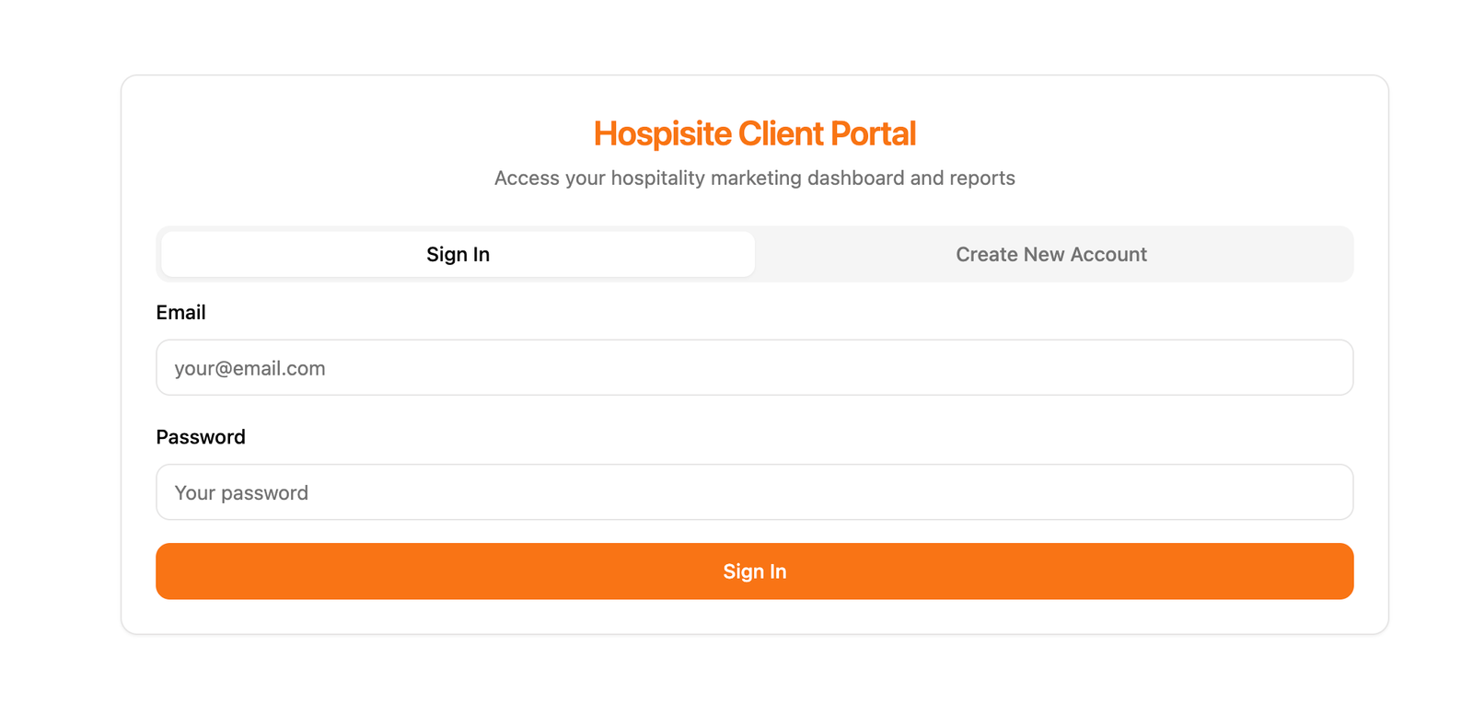Click the gray subtitle under the title
This screenshot has width=1473, height=715.
tap(754, 179)
